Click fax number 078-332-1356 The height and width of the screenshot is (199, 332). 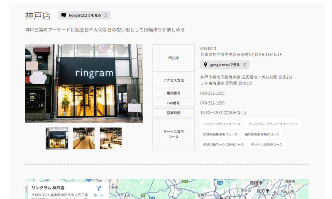click(212, 103)
